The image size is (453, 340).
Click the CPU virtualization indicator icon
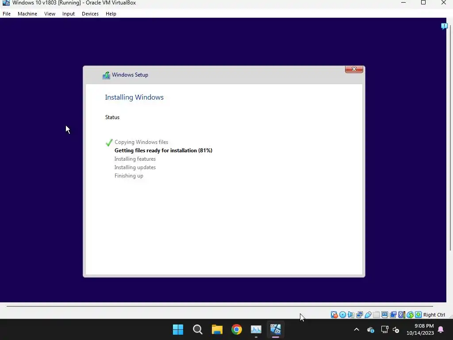pyautogui.click(x=402, y=315)
